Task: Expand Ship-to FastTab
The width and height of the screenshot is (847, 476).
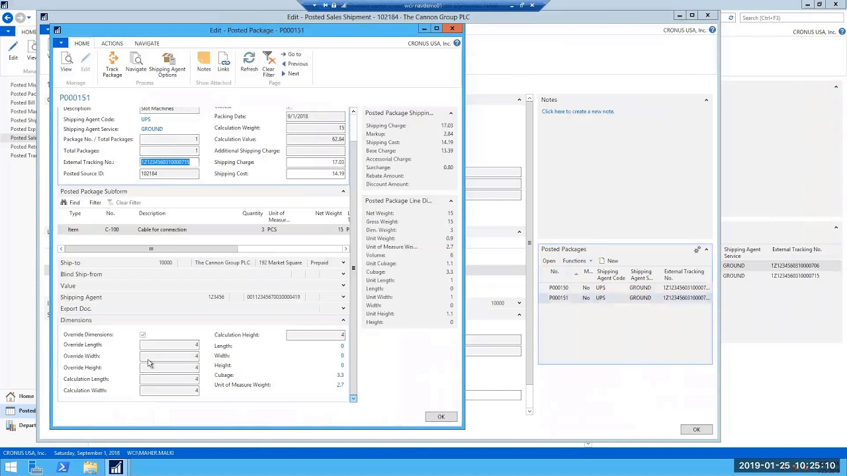Action: (x=343, y=263)
